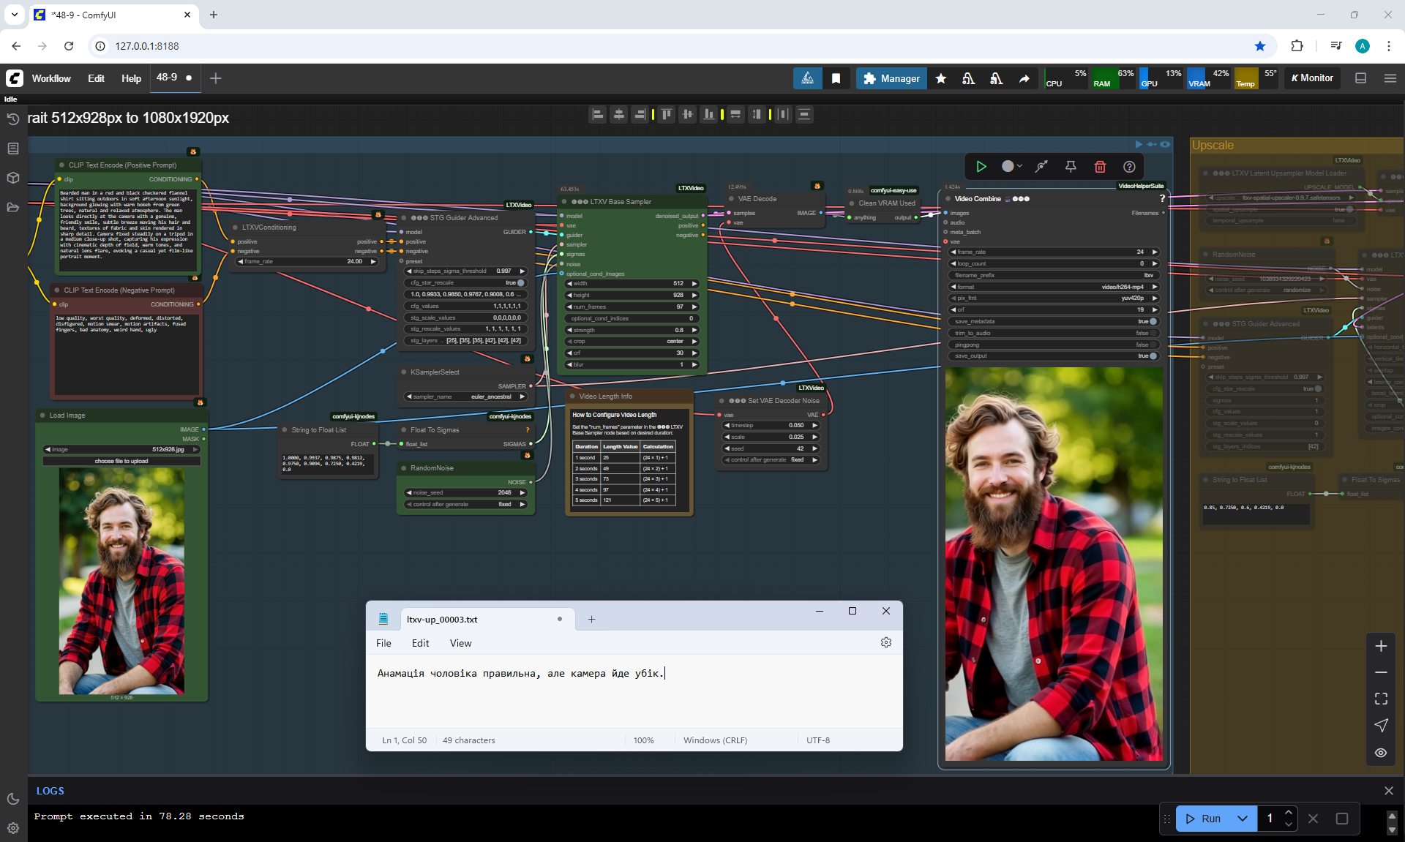Image resolution: width=1405 pixels, height=842 pixels.
Task: Open node help question mark icon
Action: tap(1129, 167)
